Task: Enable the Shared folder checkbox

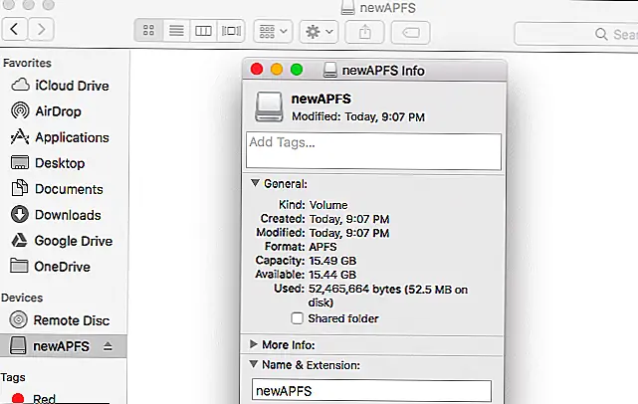Action: 297,318
